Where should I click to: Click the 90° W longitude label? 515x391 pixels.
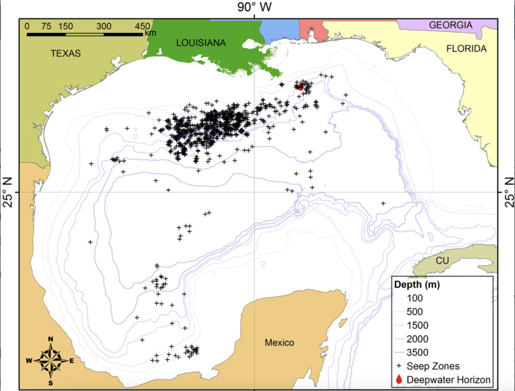254,7
